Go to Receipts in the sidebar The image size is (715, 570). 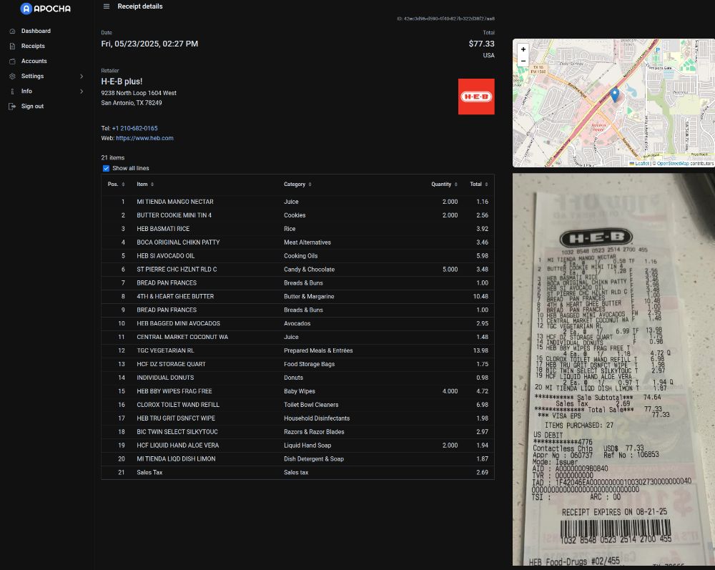pos(33,46)
